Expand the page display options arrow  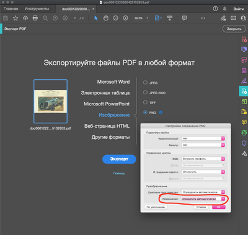tap(161, 18)
